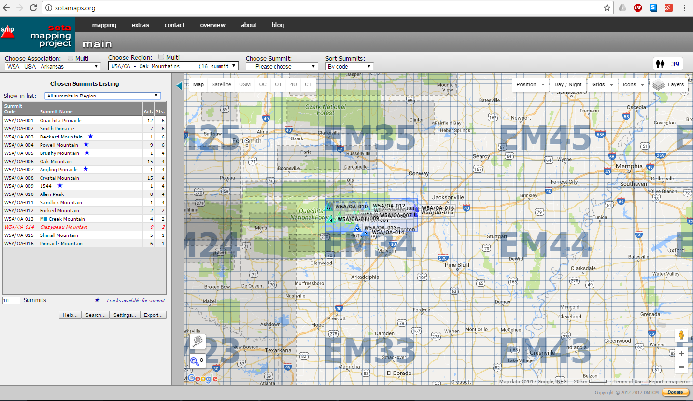Click the Deckard Mountain tracks star
This screenshot has width=693, height=401.
point(90,137)
